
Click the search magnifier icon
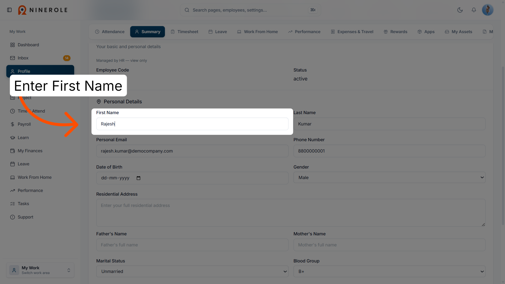click(187, 10)
